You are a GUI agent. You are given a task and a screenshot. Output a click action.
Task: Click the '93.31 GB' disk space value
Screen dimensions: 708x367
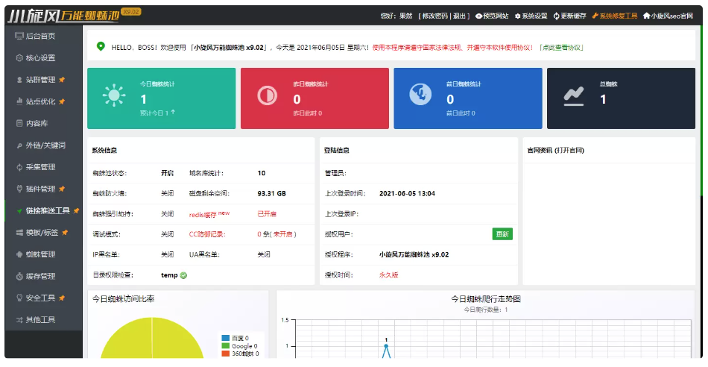pyautogui.click(x=271, y=193)
